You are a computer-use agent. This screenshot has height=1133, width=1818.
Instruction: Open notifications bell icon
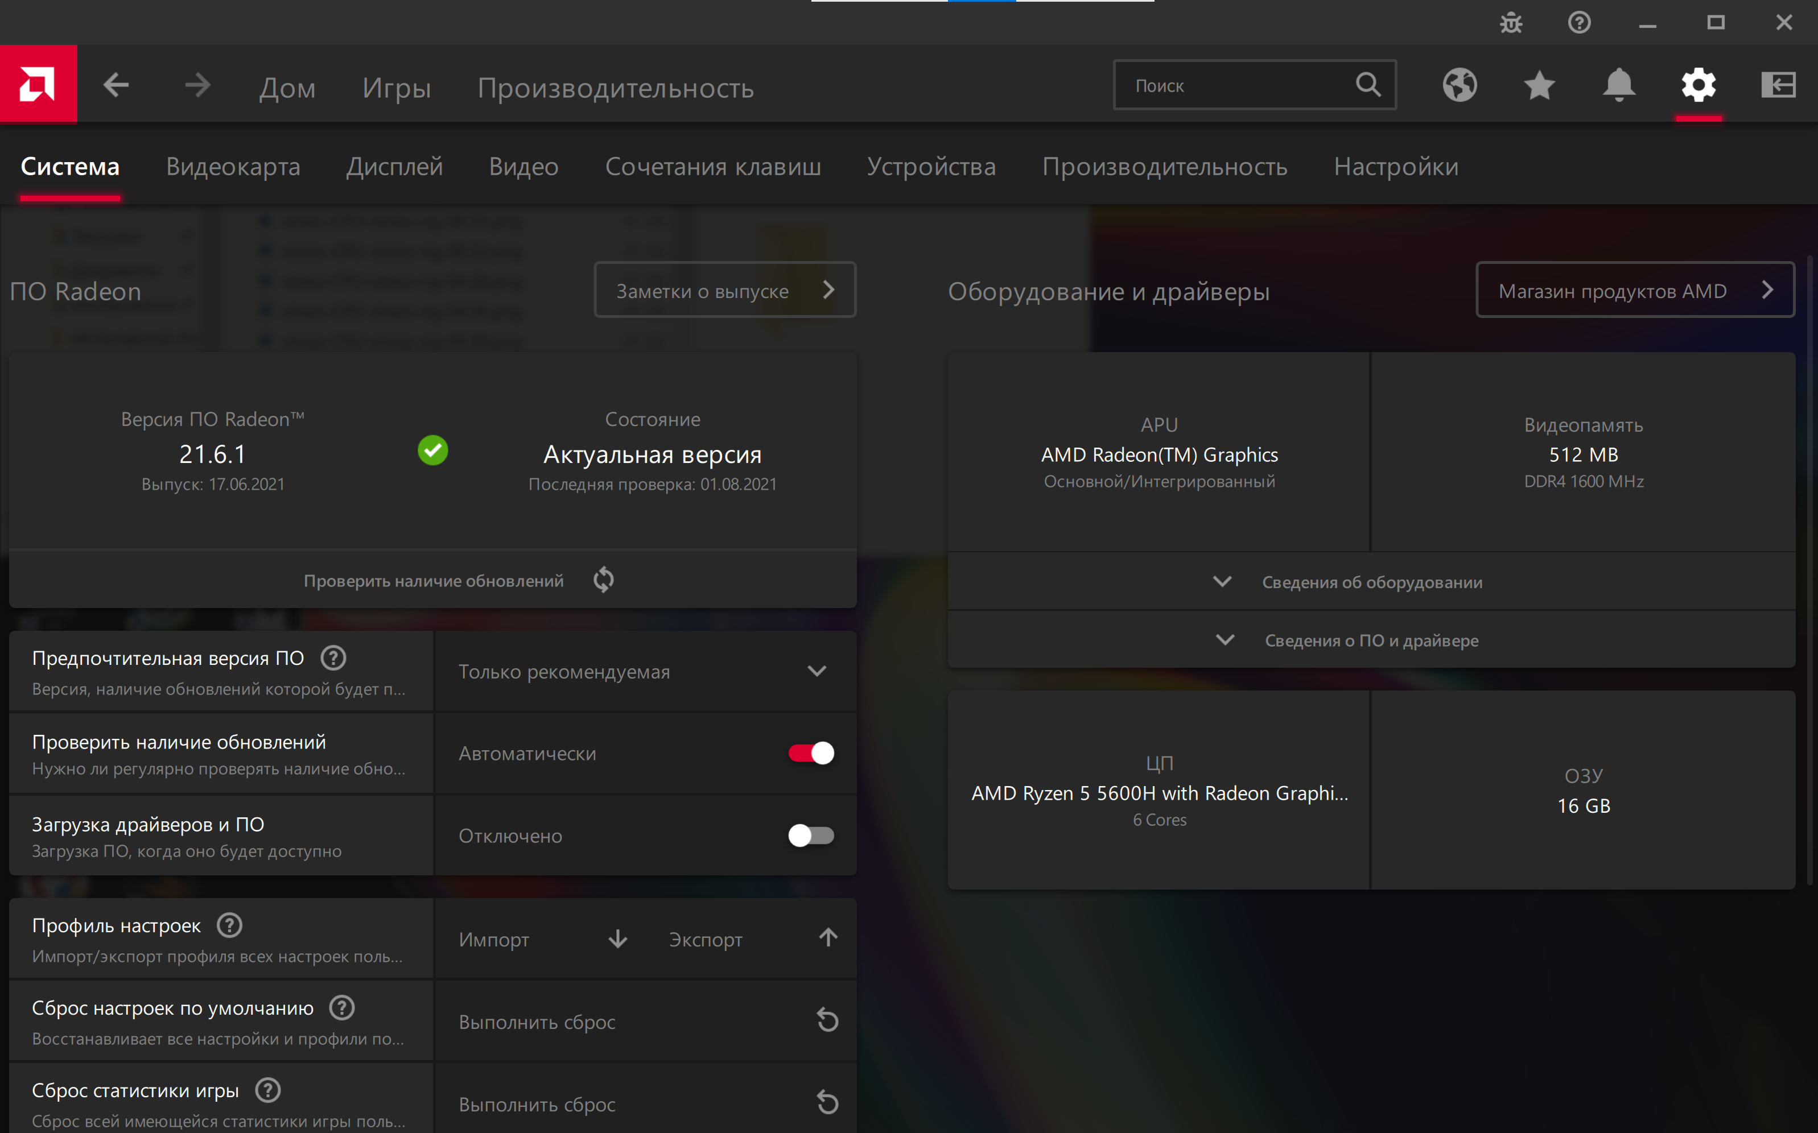click(x=1619, y=85)
